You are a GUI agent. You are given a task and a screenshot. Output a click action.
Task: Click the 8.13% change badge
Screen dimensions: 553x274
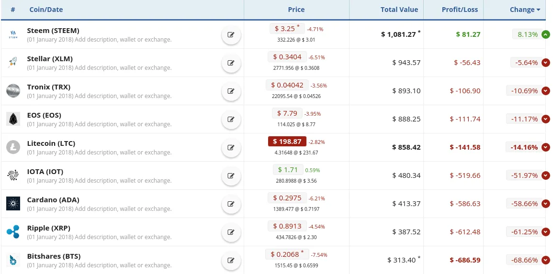pyautogui.click(x=527, y=34)
